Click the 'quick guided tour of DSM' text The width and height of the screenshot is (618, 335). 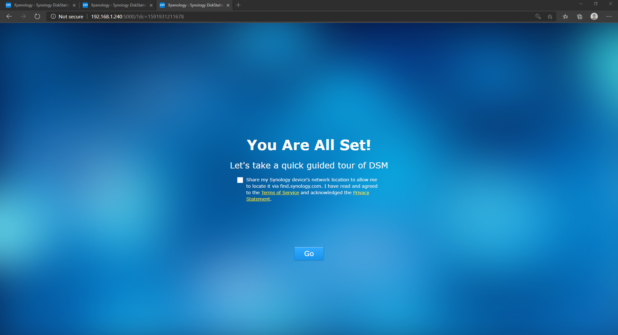coord(335,166)
